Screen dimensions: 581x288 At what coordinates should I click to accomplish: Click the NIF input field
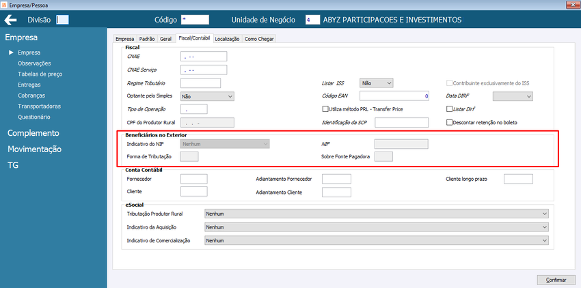click(x=402, y=144)
